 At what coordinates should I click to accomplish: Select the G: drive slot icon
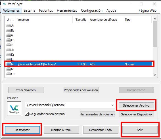(9, 35)
